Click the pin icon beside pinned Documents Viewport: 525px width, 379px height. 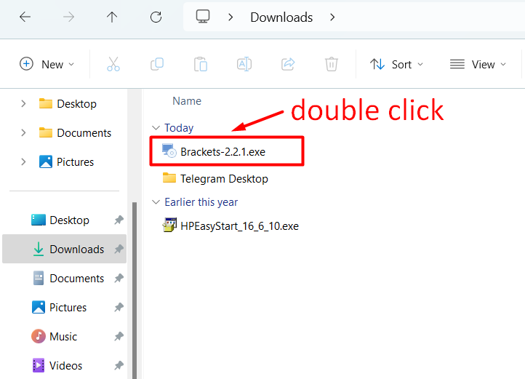click(x=119, y=278)
